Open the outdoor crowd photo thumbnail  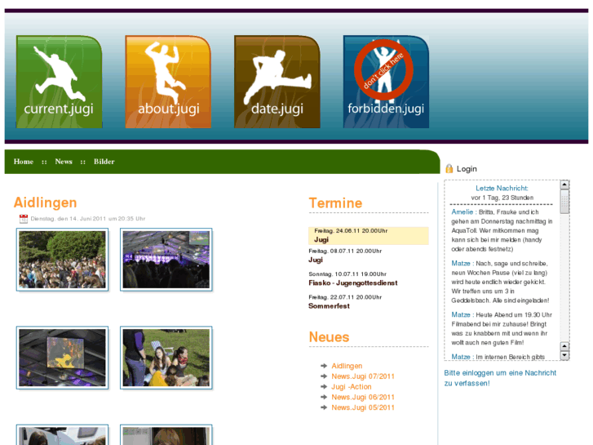click(x=63, y=260)
